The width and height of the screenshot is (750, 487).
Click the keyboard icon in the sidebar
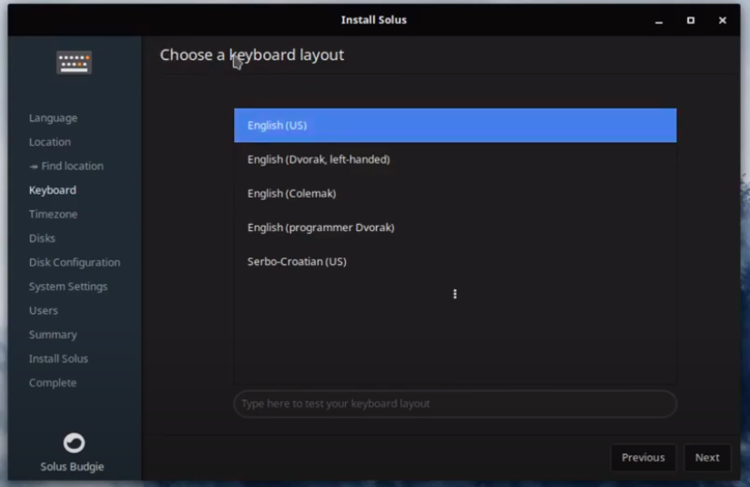pos(74,63)
